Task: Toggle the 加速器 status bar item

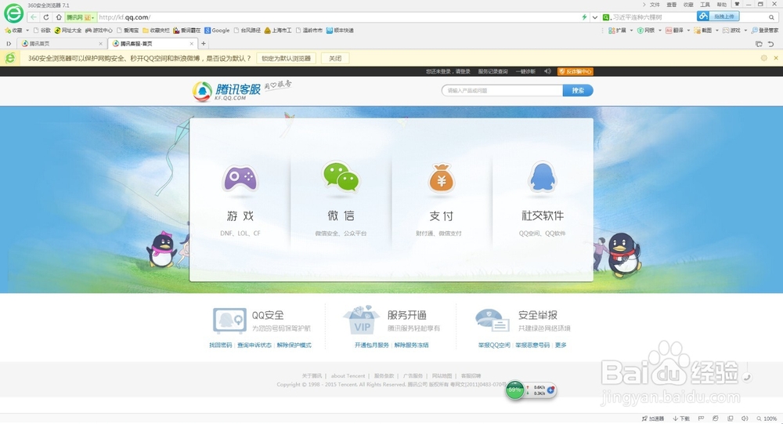Action: coord(653,419)
